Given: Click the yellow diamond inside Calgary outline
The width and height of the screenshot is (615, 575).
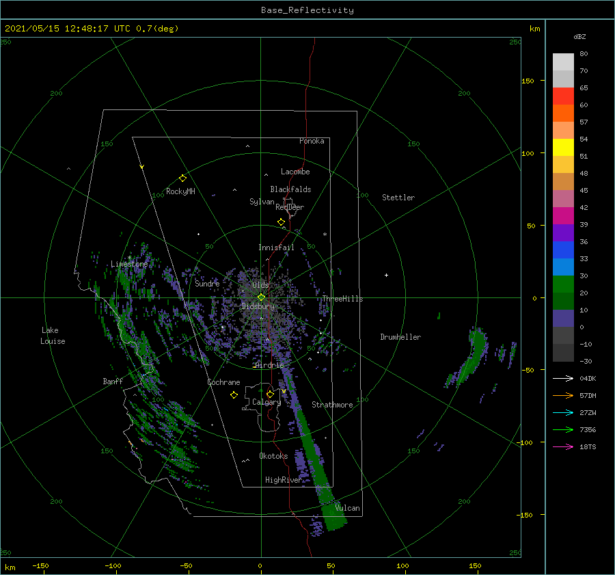Looking at the screenshot, I should (x=270, y=394).
